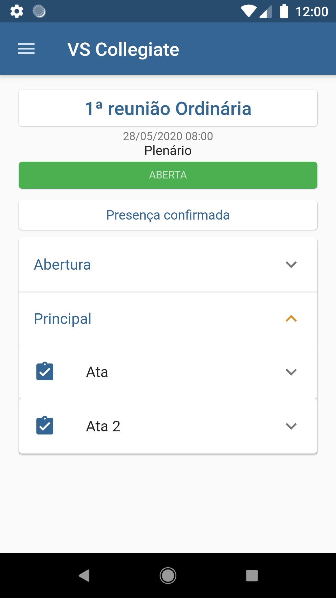Image resolution: width=336 pixels, height=598 pixels.
Task: Expand the Abertura section chevron
Action: [x=291, y=264]
